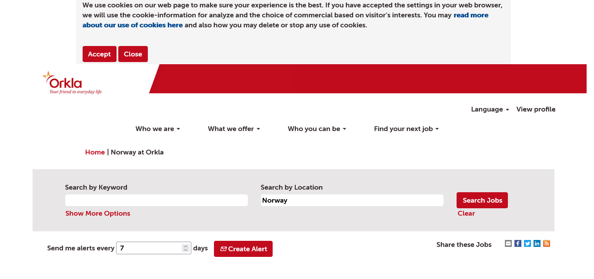The height and width of the screenshot is (279, 594).
Task: Share jobs on Facebook
Action: tap(518, 243)
